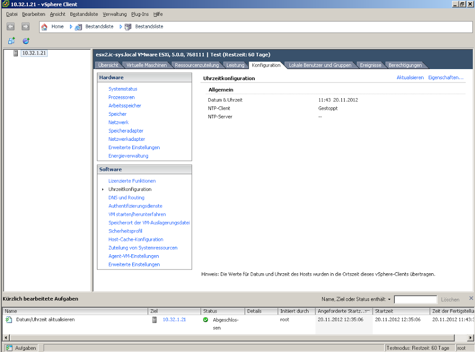Click the back navigation arrow
Image resolution: width=475 pixels, height=352 pixels.
point(11,27)
